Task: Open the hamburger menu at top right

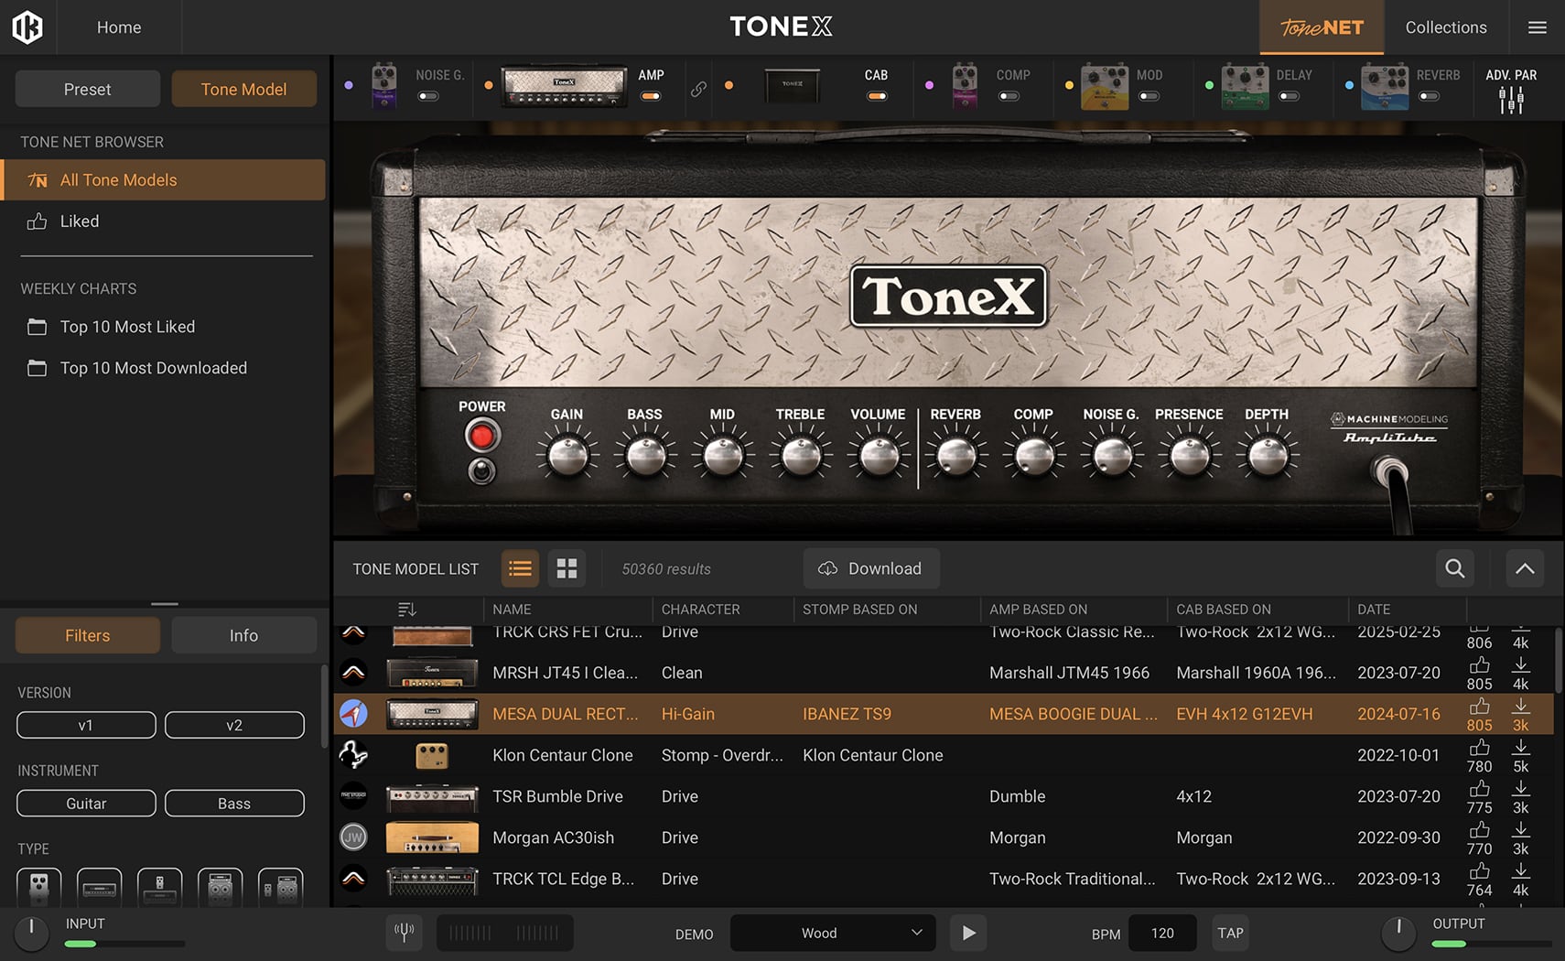Action: 1538,27
